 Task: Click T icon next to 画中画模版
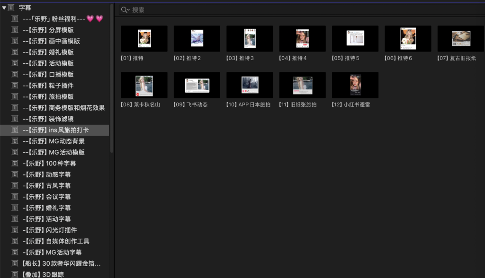pos(15,41)
